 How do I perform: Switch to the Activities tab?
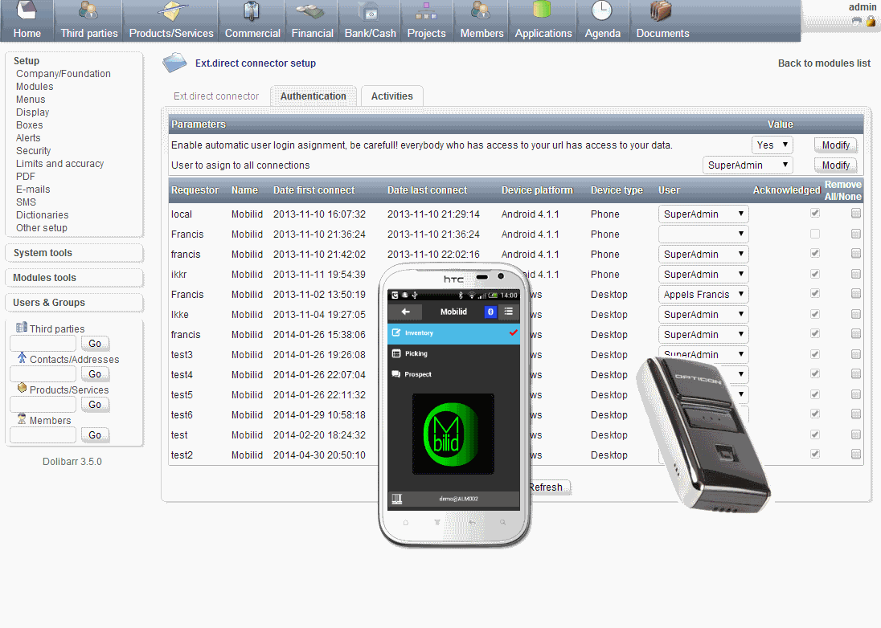[x=391, y=96]
